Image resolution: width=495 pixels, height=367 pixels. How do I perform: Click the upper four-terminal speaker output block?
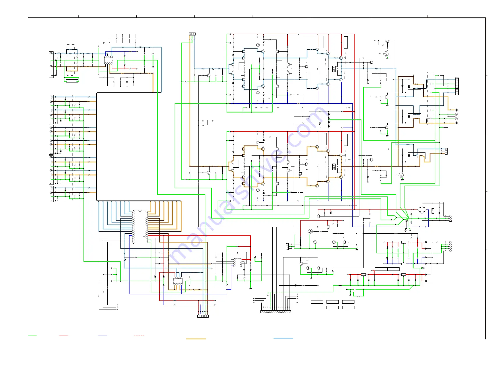(457, 86)
